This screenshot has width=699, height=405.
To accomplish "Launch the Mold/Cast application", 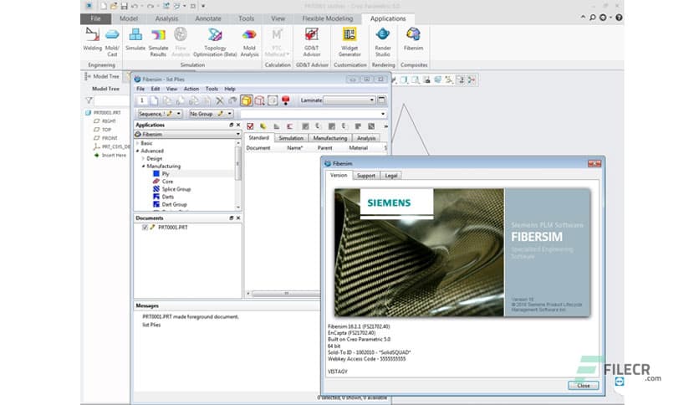I will (x=112, y=41).
